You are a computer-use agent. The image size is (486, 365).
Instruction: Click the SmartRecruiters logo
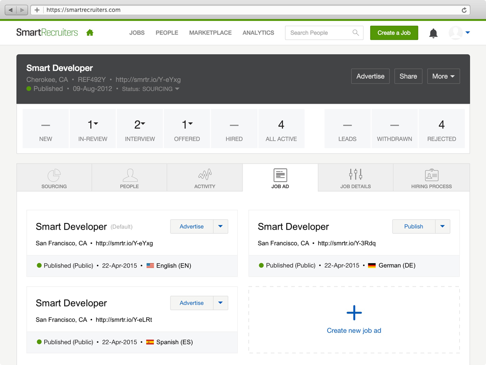tap(47, 32)
